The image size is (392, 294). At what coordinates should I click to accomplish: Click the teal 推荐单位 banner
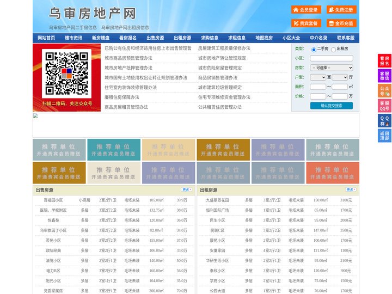pyautogui.click(x=113, y=150)
